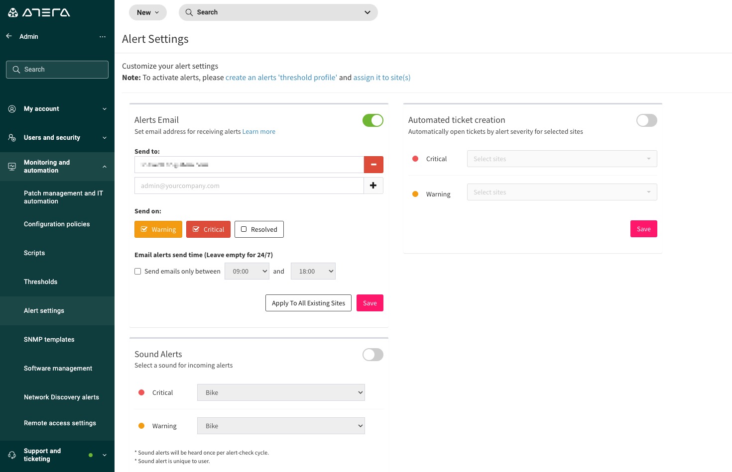Viewport: 732px width, 472px height.
Task: Check Send emails only between box
Action: point(138,272)
